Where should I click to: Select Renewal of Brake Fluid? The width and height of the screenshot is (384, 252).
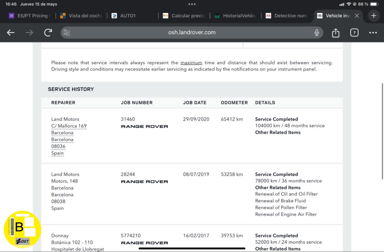pos(280,201)
